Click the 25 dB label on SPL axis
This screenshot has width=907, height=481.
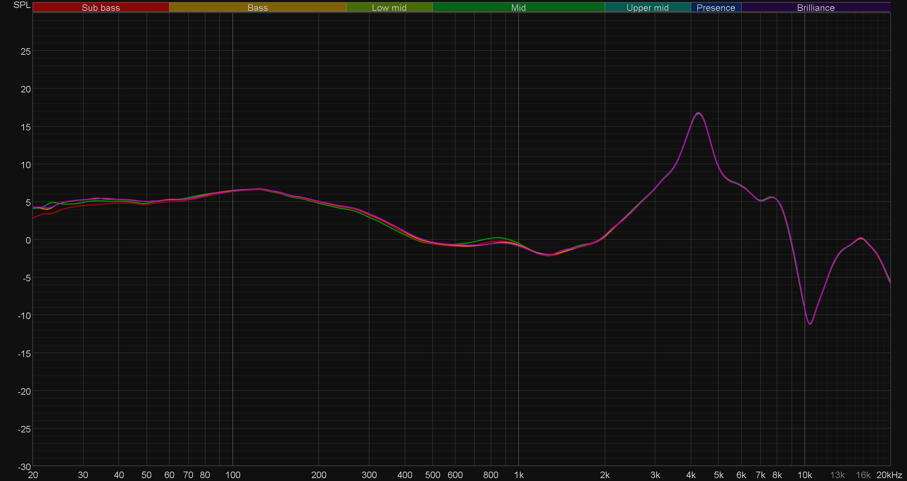pos(26,51)
